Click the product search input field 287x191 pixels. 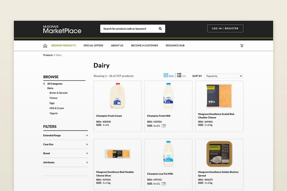[128, 29]
